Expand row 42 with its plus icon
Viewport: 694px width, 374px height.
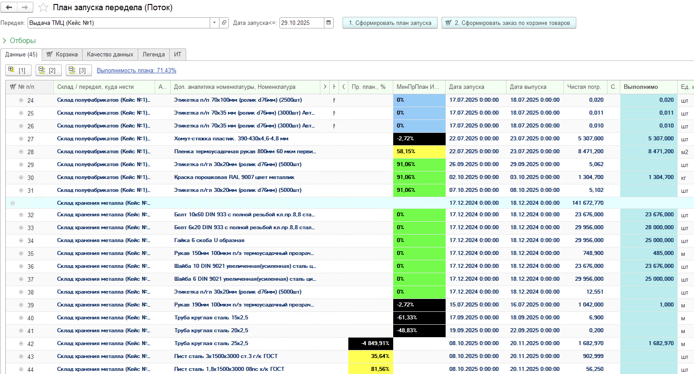(21, 344)
